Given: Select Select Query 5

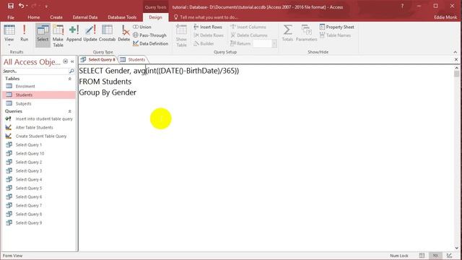Looking at the screenshot, I should point(38,188).
